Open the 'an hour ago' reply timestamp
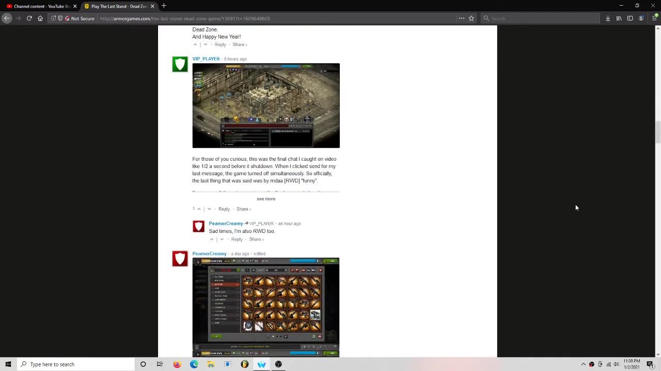 [x=289, y=224]
